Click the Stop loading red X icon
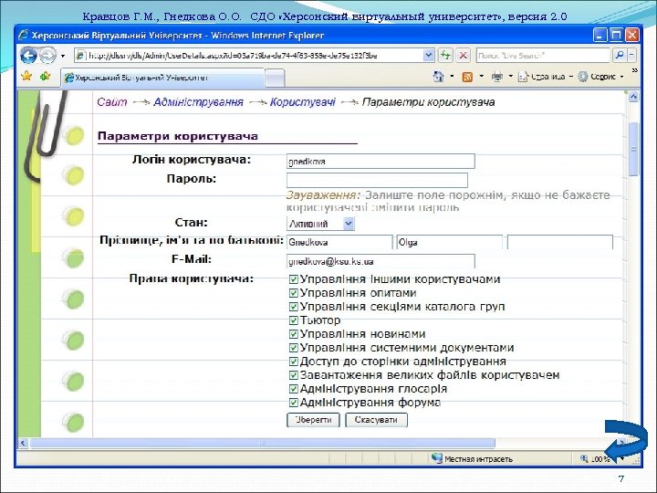This screenshot has width=657, height=493. [x=463, y=55]
